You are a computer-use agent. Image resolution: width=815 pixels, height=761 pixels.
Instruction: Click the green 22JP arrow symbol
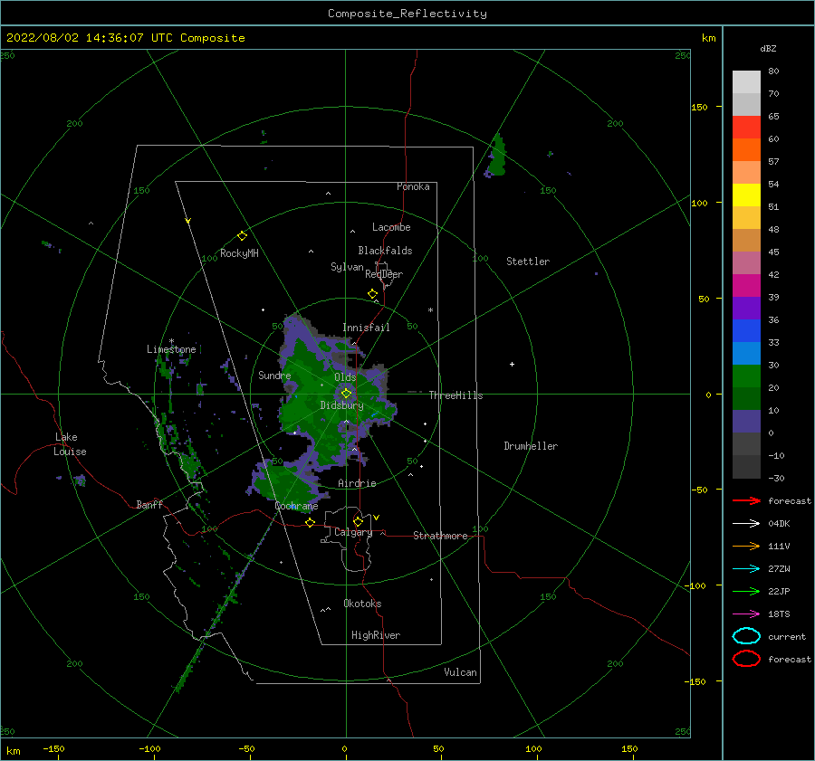(x=746, y=591)
